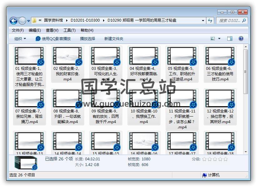Image resolution: width=257 pixels, height=187 pixels.
Task: Click the folder icon in address bar
Action: (x=34, y=20)
